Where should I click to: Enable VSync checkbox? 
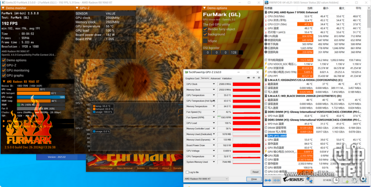click(205, 41)
